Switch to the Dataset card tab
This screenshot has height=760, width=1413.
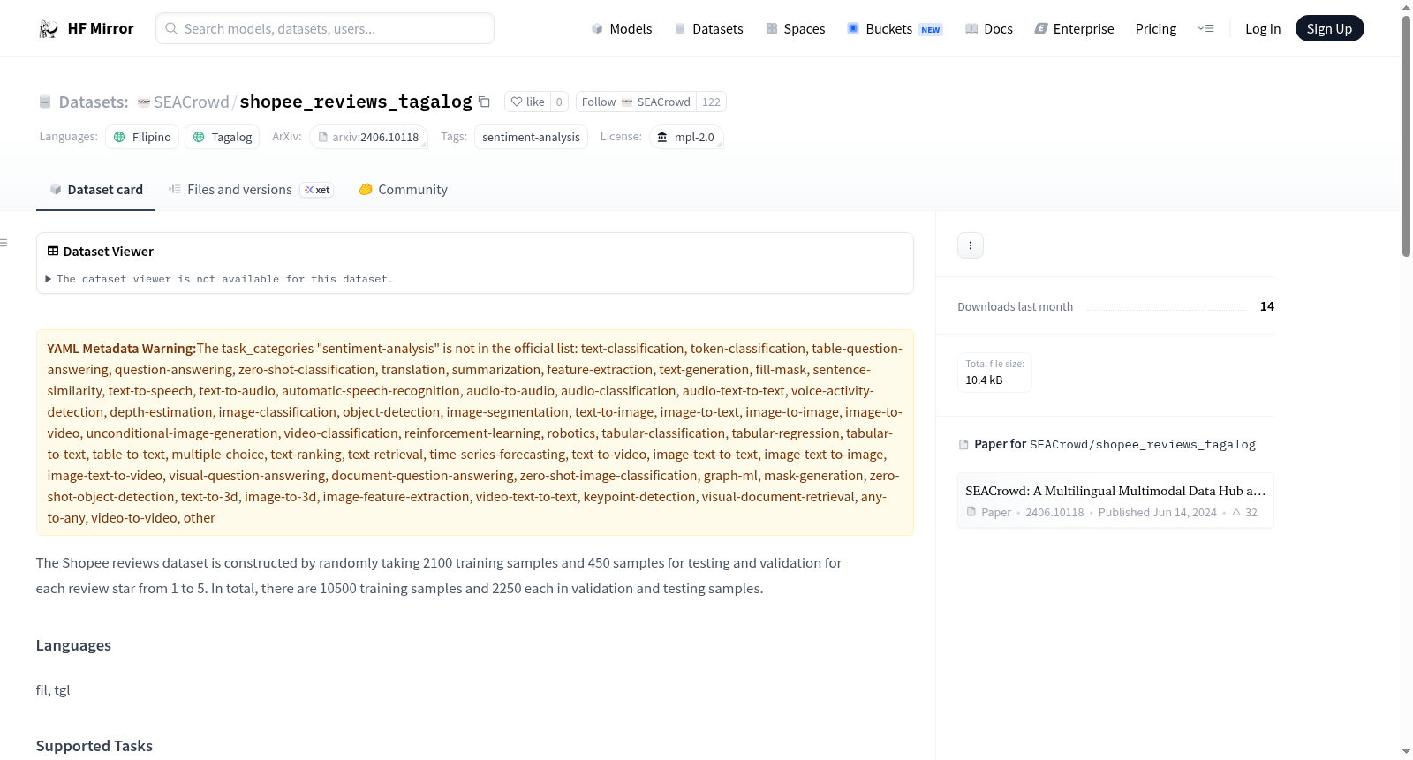(95, 189)
